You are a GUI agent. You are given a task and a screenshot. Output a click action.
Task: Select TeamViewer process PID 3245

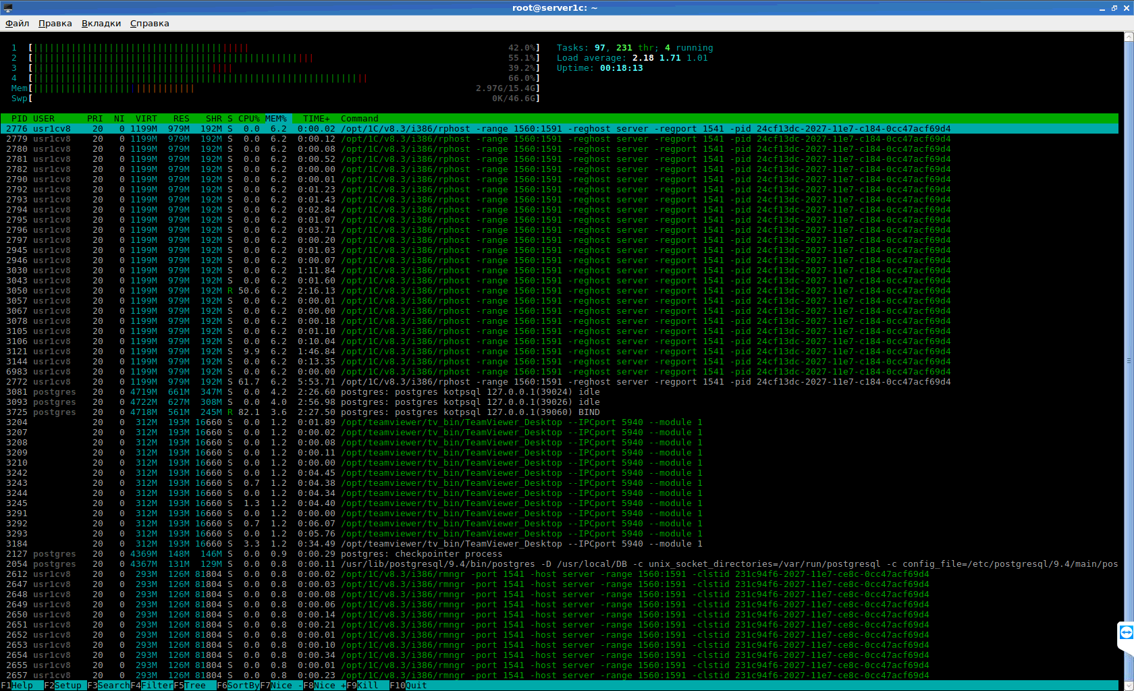click(559, 503)
